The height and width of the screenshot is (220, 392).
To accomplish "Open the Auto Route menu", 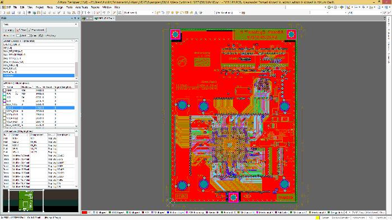I will (82, 7).
